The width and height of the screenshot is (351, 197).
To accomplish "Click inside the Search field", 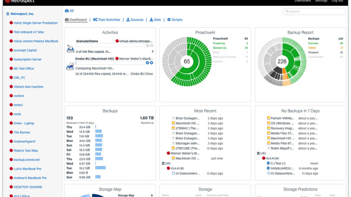I will (314, 11).
